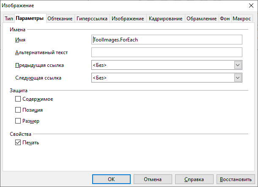
Task: Open the Фон tab
Action: click(225, 19)
